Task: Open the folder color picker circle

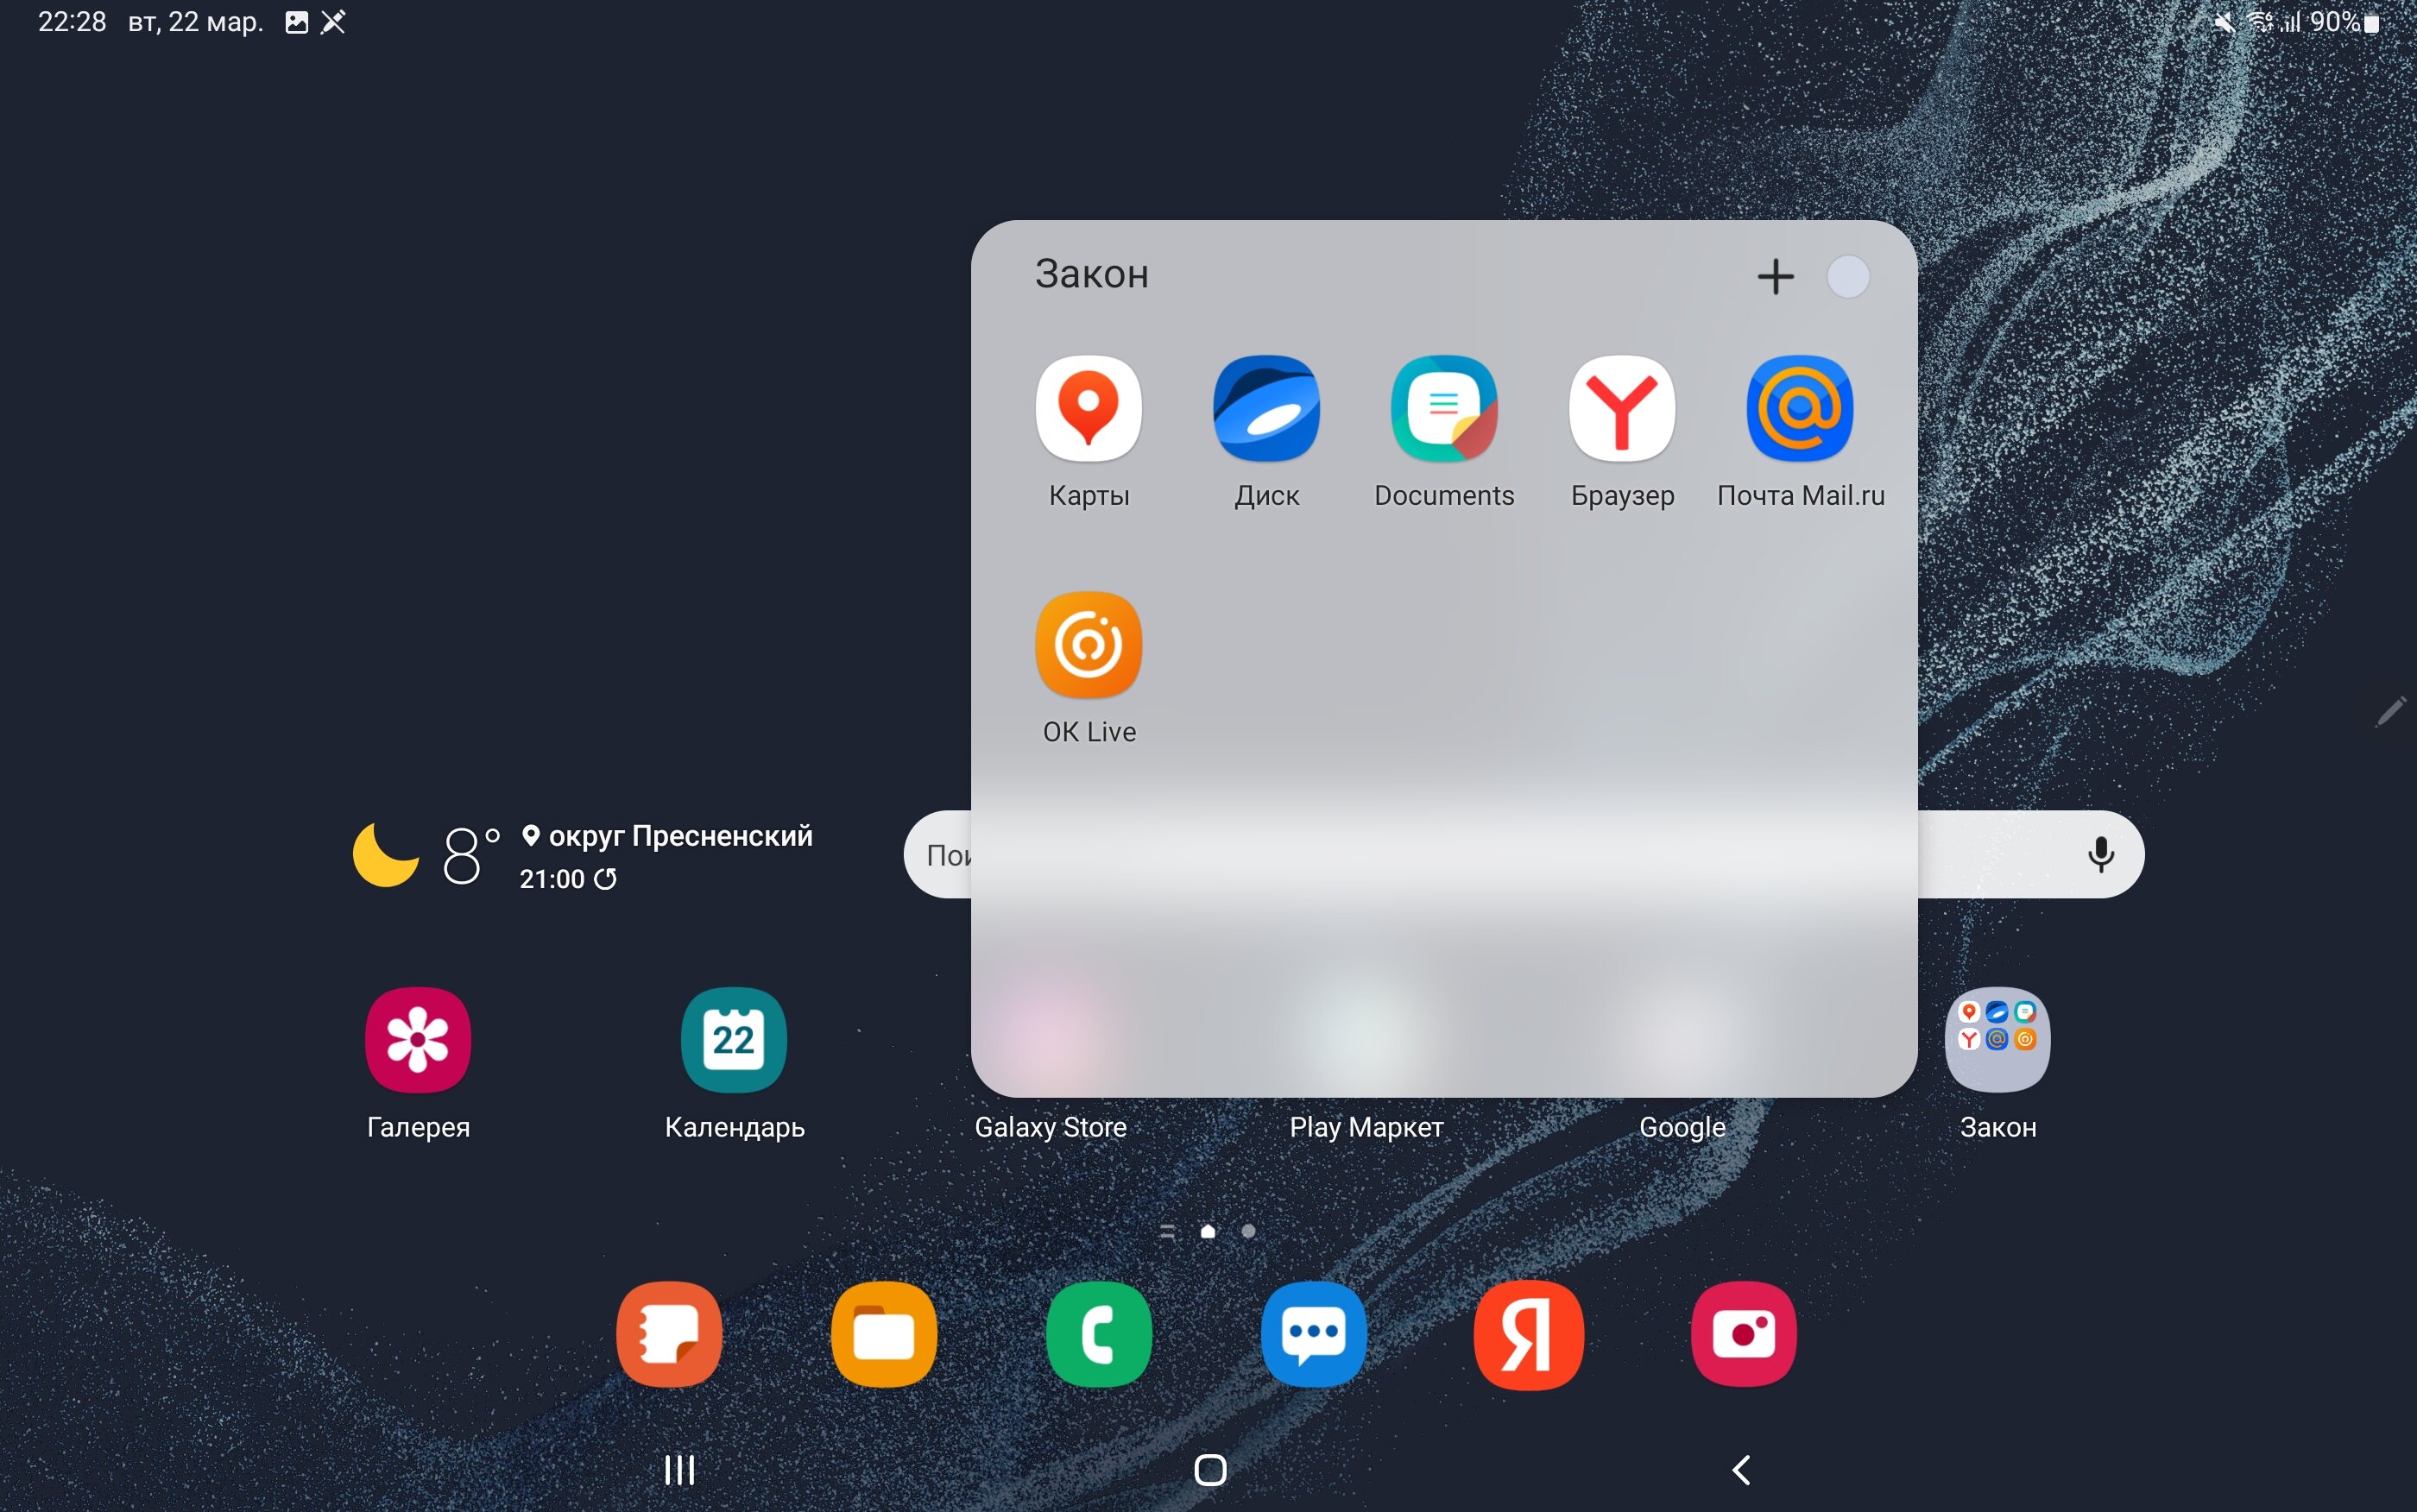Action: click(1847, 277)
